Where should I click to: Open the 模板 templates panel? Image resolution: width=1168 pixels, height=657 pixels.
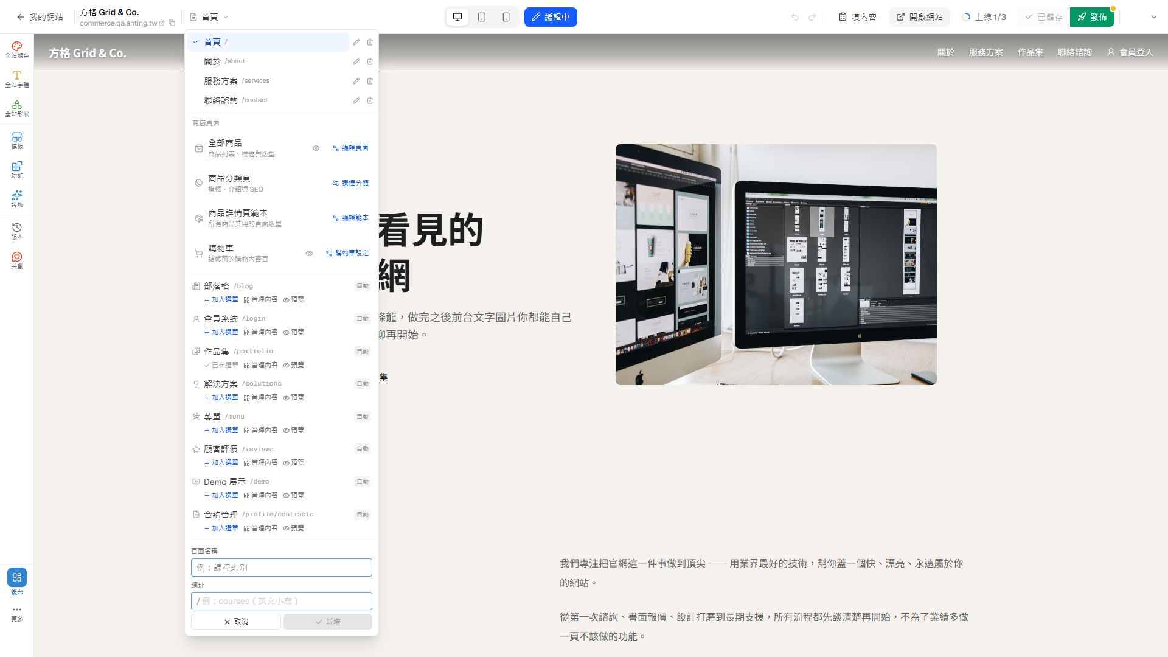point(17,141)
